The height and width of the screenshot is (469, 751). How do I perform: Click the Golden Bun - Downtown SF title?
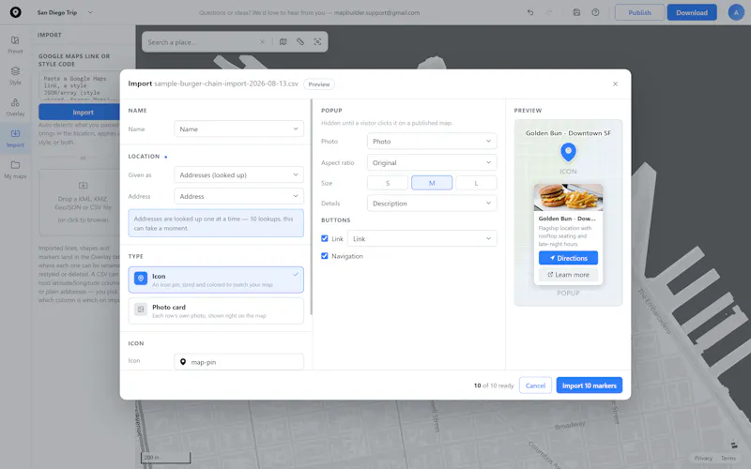[569, 133]
